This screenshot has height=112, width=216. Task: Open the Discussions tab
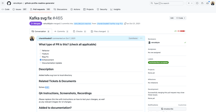(60, 9)
